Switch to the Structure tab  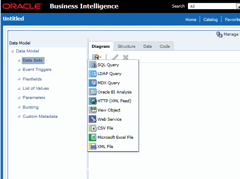(127, 46)
